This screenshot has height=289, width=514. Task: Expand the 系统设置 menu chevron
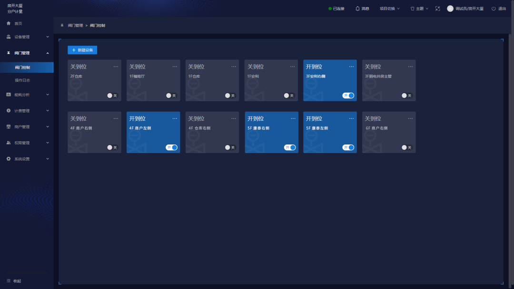coord(48,159)
